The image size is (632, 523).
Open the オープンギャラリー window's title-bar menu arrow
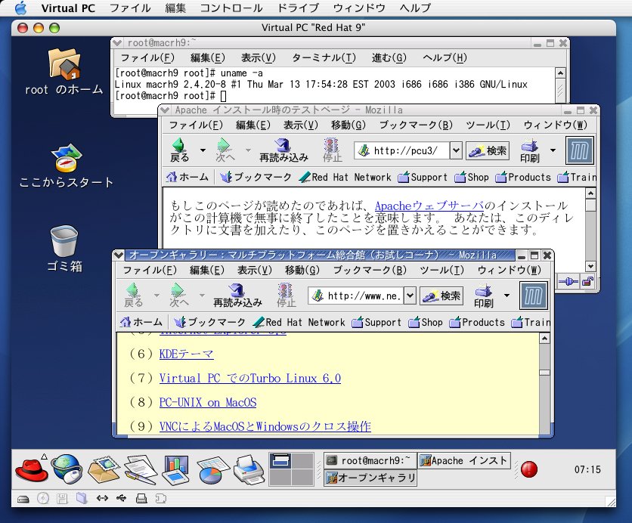click(x=119, y=255)
